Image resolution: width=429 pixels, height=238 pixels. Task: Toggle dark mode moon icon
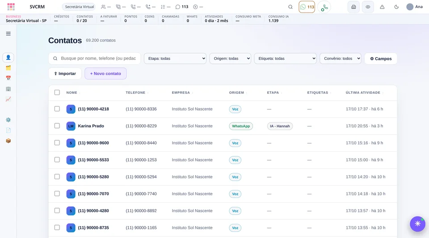(x=396, y=7)
